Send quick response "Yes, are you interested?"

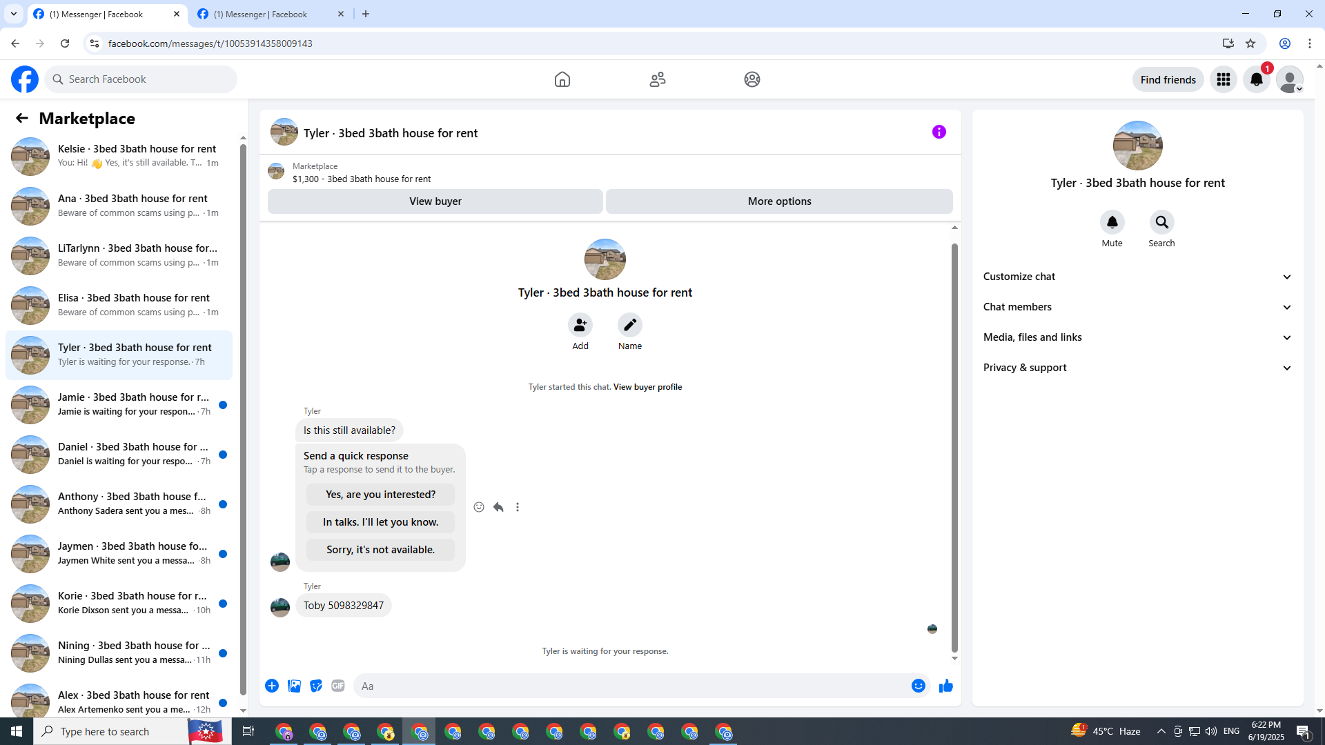pos(381,495)
